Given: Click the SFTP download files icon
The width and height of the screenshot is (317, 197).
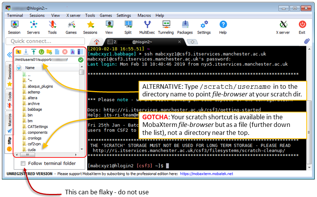Looking at the screenshot, I should (26, 52).
